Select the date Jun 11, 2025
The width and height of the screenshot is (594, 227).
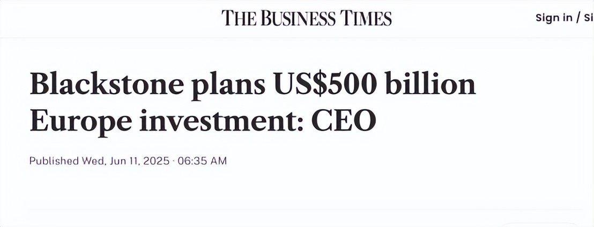pyautogui.click(x=139, y=161)
